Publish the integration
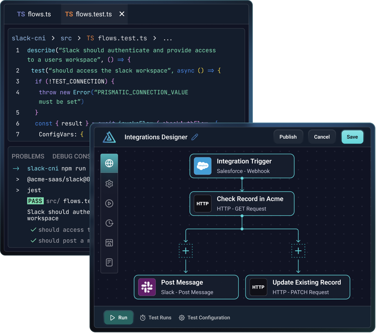The height and width of the screenshot is (334, 376). click(288, 137)
